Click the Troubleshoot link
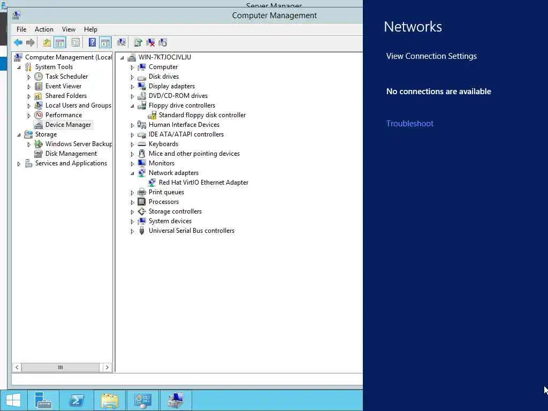This screenshot has width=548, height=411. [409, 124]
